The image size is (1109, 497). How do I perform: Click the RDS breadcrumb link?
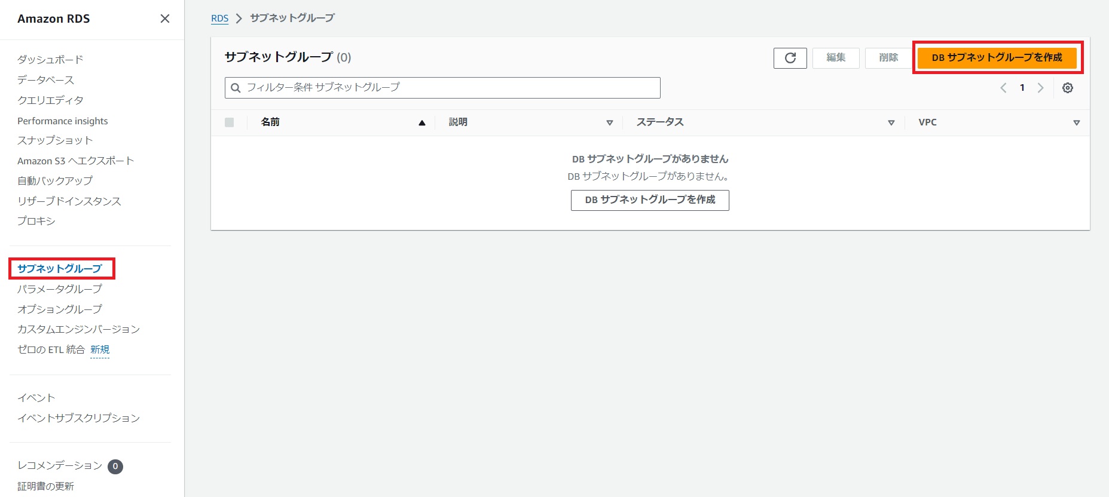pos(219,19)
